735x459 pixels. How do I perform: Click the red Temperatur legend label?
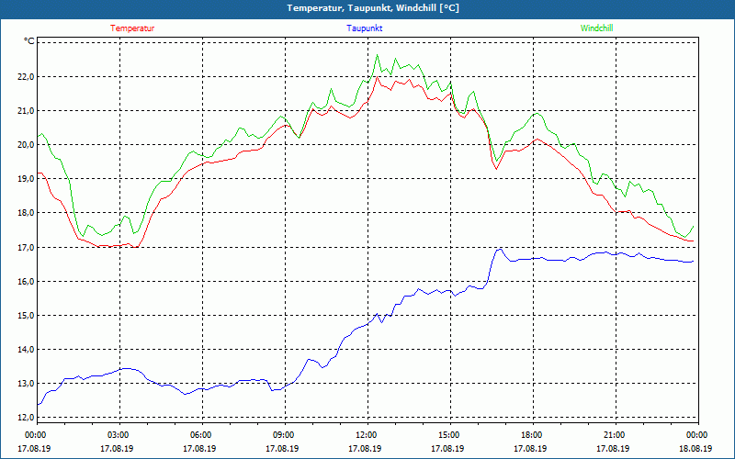pos(132,28)
